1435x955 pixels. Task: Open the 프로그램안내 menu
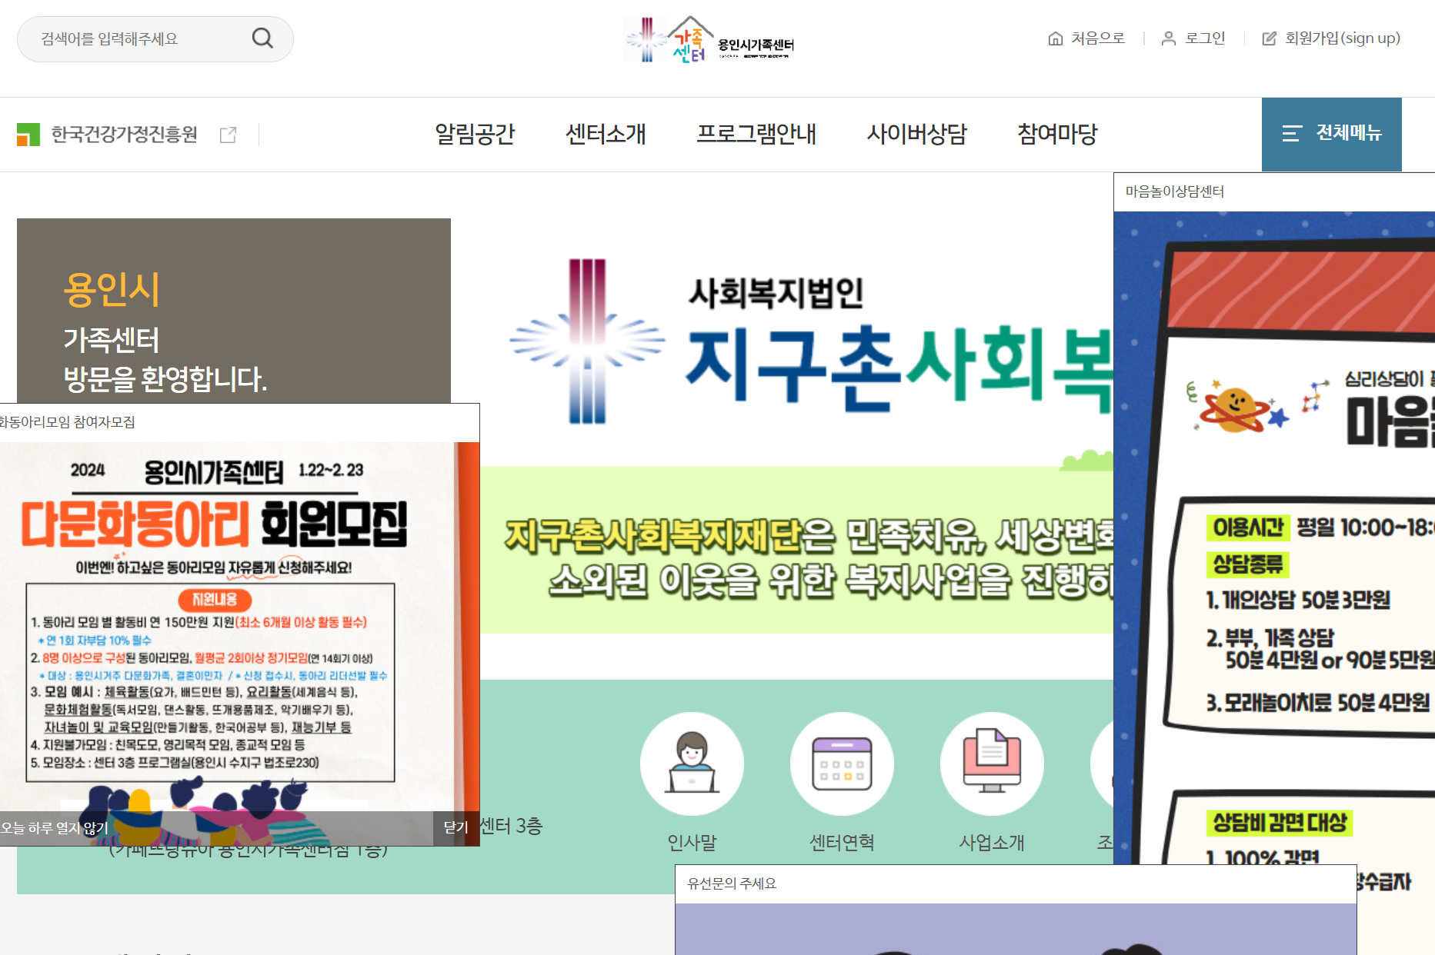coord(756,134)
